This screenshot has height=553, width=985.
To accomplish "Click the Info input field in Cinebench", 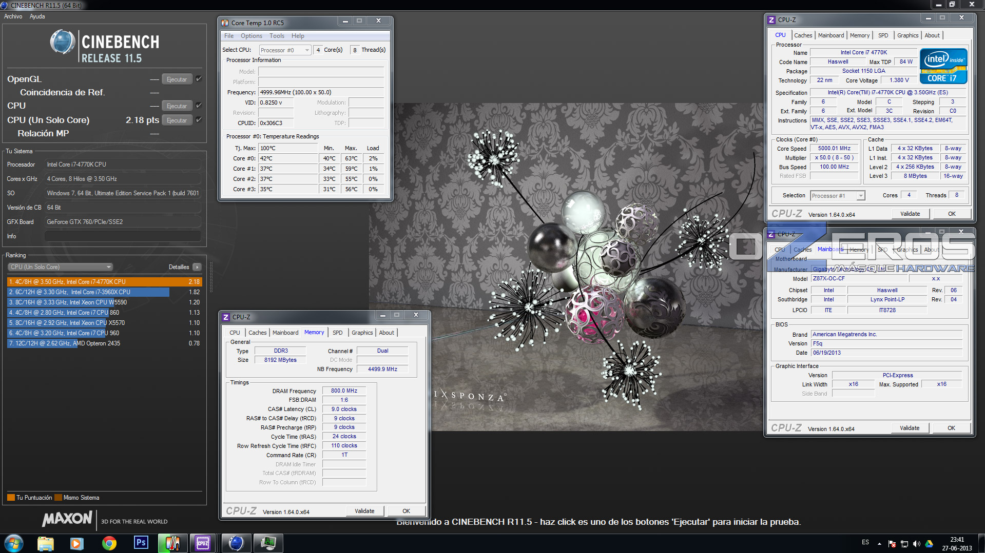I will pyautogui.click(x=123, y=236).
